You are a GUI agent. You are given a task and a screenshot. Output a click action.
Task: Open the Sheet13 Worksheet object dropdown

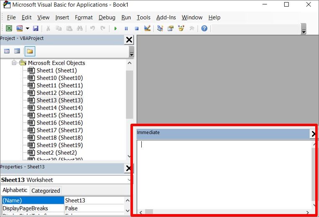tap(129, 180)
